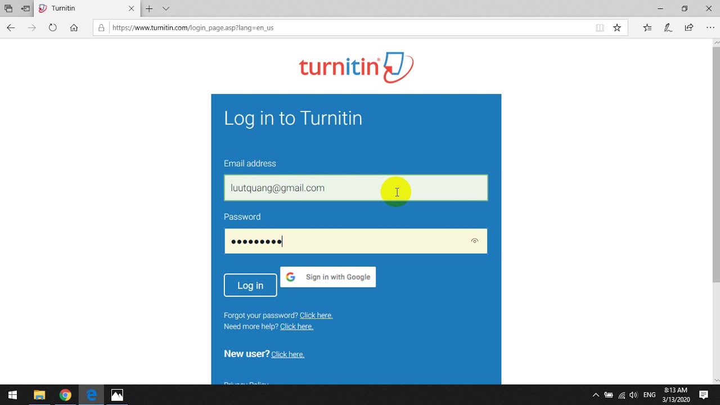The image size is (720, 405).
Task: Click need more help 'Click here' link
Action: click(x=296, y=327)
